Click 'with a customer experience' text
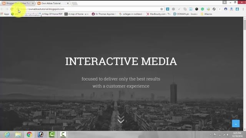 pos(121,86)
